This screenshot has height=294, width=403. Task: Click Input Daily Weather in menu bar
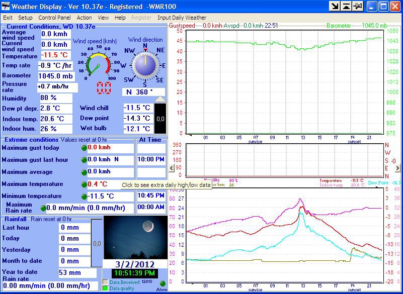[182, 18]
